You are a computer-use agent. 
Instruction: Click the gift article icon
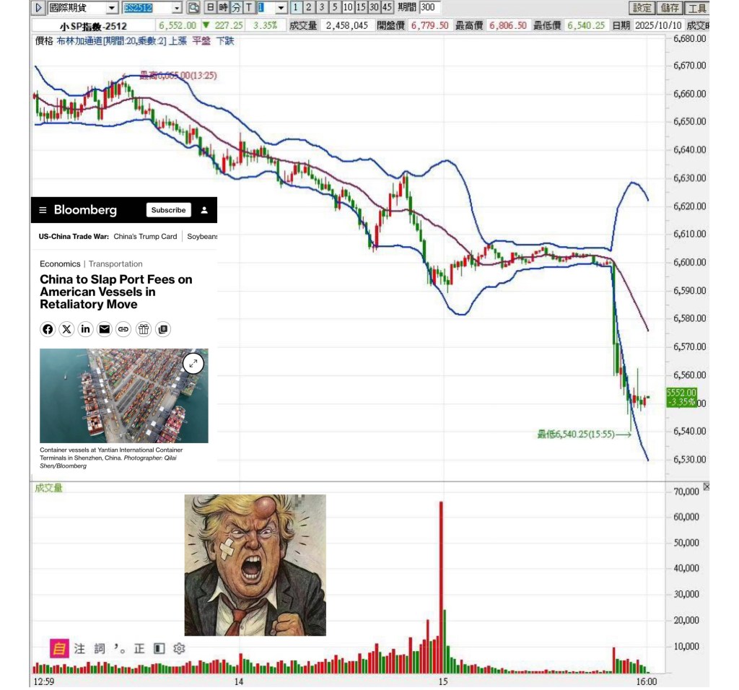(x=144, y=329)
